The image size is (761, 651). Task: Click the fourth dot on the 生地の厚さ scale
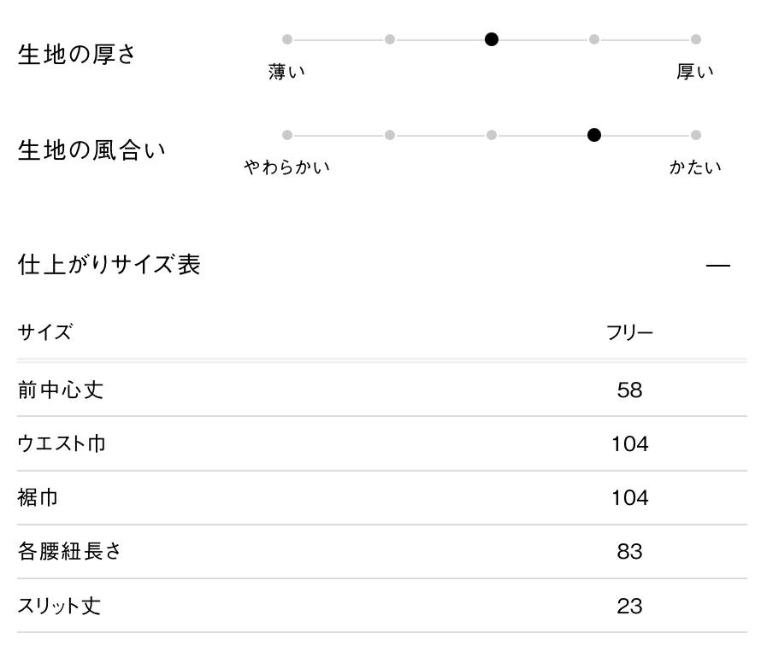click(594, 39)
